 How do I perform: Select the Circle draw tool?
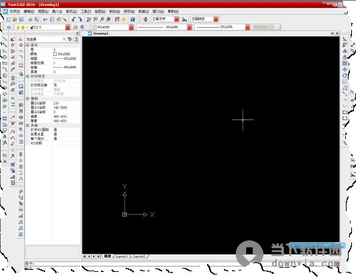coord(5,76)
